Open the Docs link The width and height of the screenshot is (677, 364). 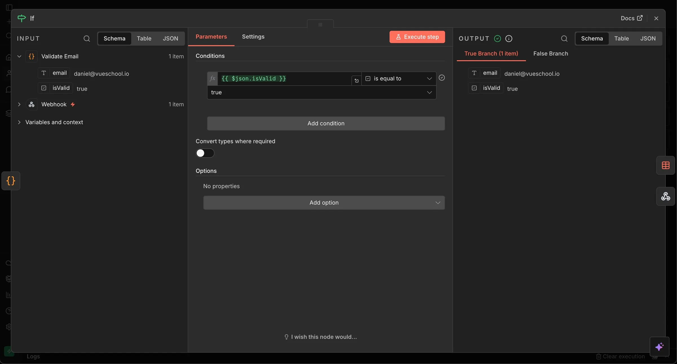(x=631, y=18)
